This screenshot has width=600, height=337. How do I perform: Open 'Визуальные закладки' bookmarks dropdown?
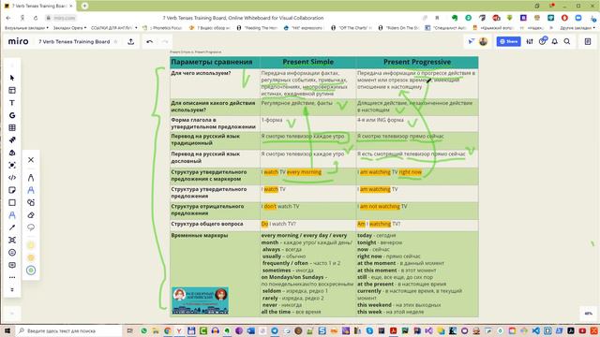(x=26, y=28)
